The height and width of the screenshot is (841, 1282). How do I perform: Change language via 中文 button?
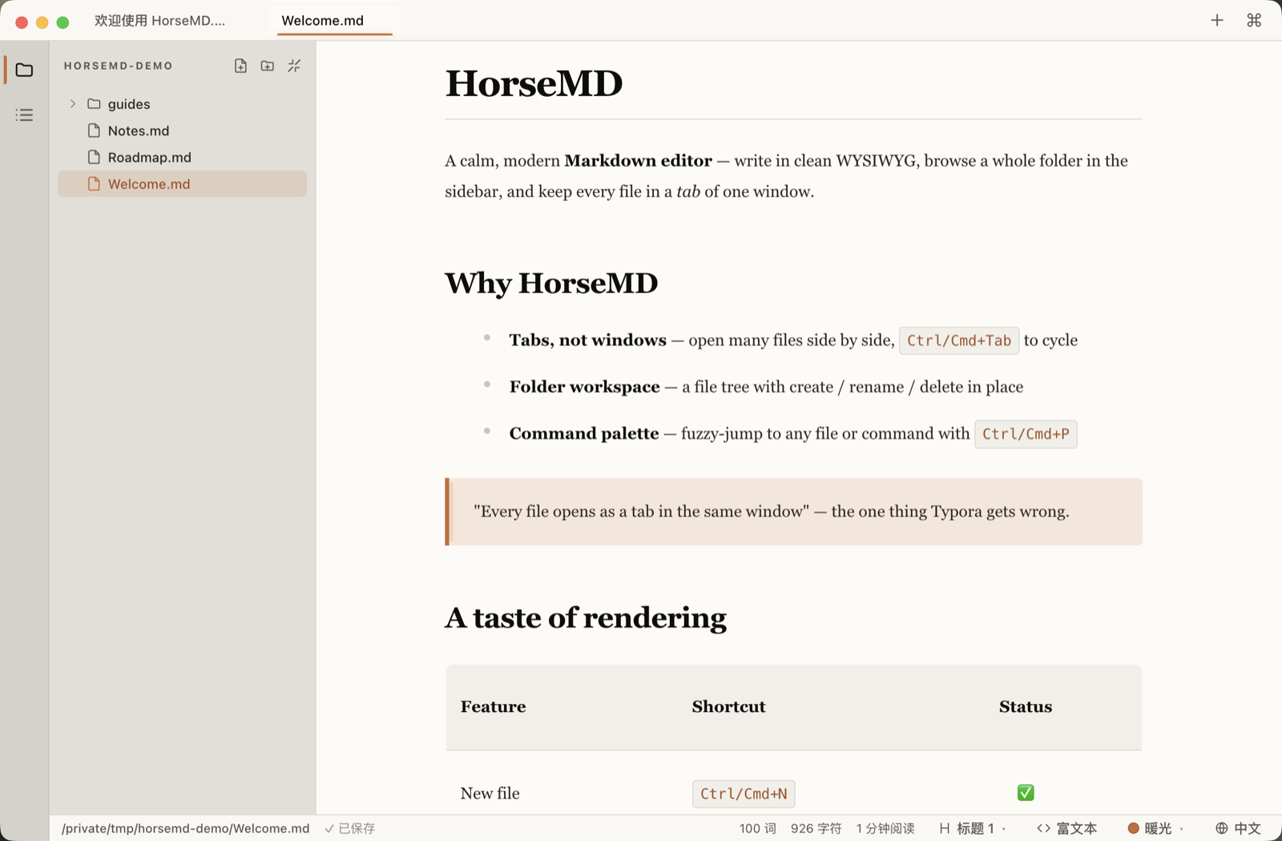click(1238, 828)
